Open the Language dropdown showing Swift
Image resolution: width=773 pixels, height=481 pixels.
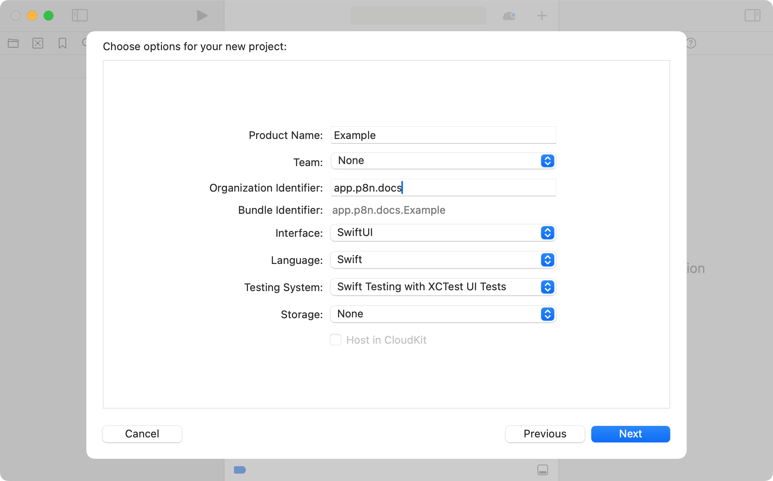443,260
